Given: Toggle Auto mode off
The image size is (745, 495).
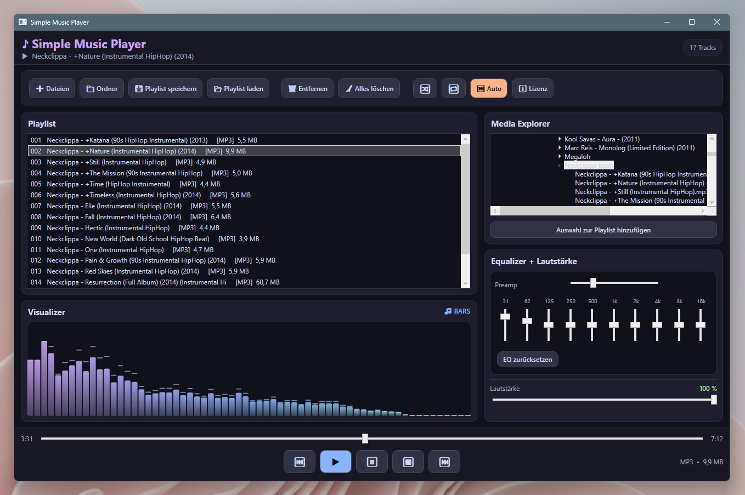Looking at the screenshot, I should 488,88.
